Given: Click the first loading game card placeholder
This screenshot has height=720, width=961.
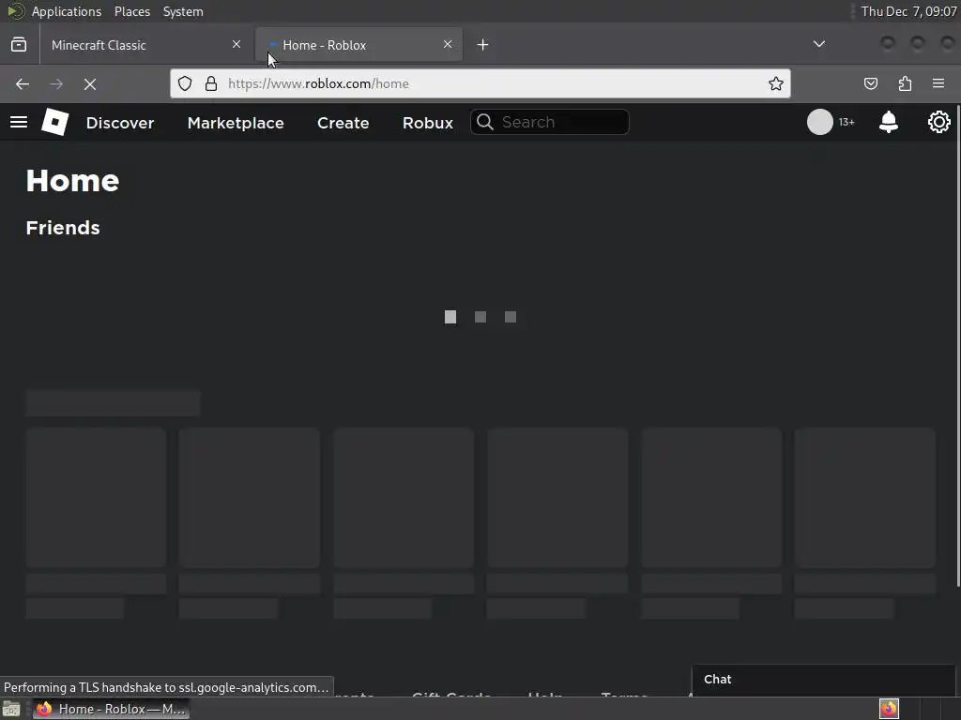Looking at the screenshot, I should click(x=97, y=497).
